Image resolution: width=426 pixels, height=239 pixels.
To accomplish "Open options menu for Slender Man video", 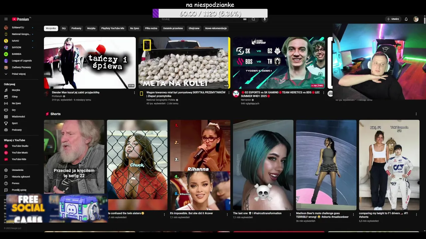I will (134, 93).
